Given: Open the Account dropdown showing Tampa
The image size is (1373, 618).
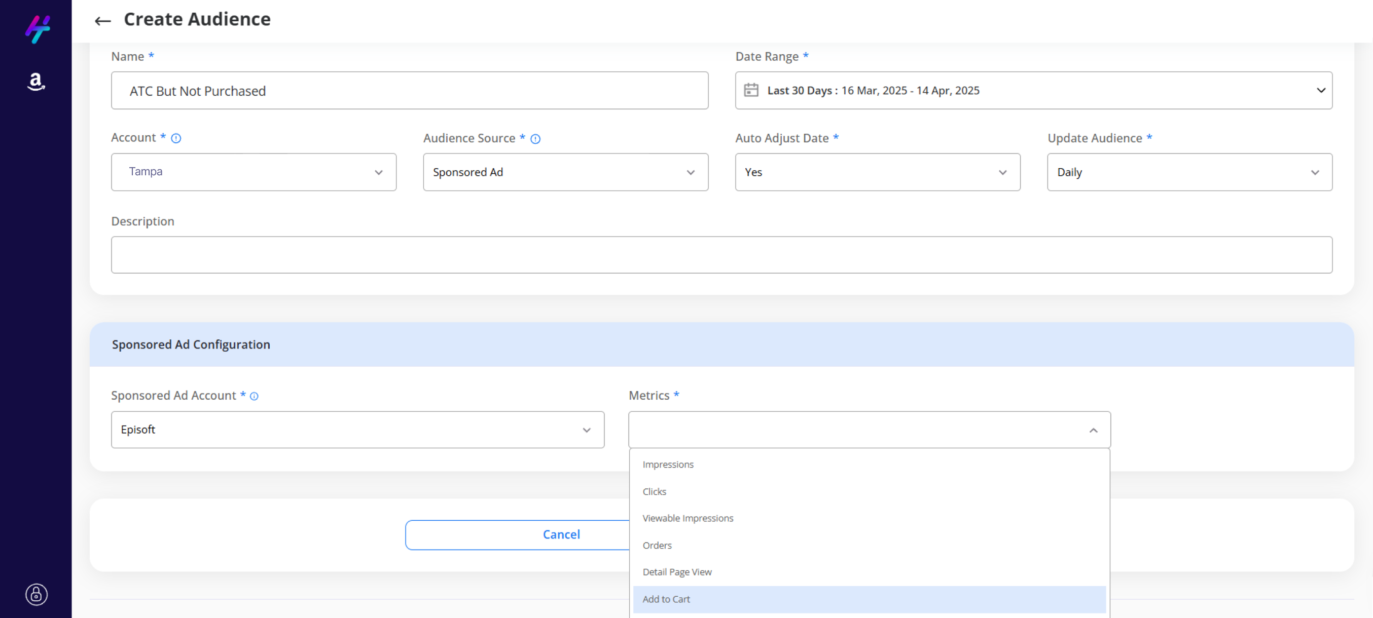Looking at the screenshot, I should pos(253,172).
